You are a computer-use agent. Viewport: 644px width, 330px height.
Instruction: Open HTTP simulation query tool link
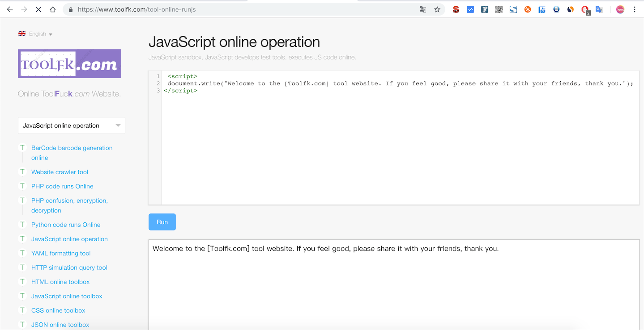[x=69, y=267]
